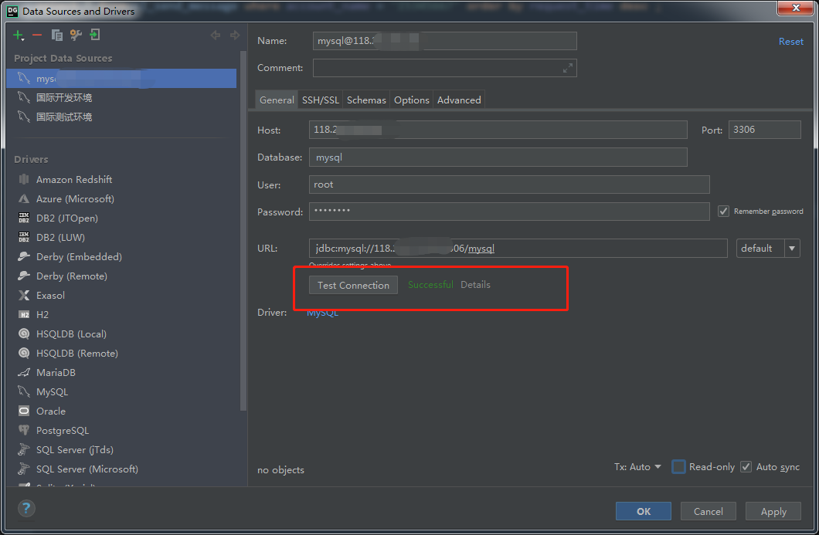Viewport: 819px width, 535px height.
Task: Open the URL type default dropdown
Action: coord(768,249)
